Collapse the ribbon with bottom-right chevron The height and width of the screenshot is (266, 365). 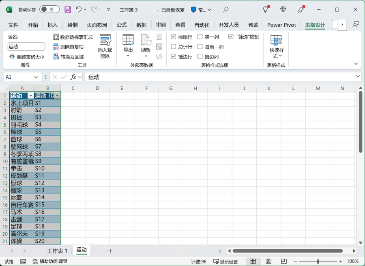[356, 64]
